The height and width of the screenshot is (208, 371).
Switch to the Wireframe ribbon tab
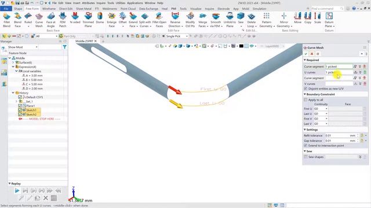point(49,9)
